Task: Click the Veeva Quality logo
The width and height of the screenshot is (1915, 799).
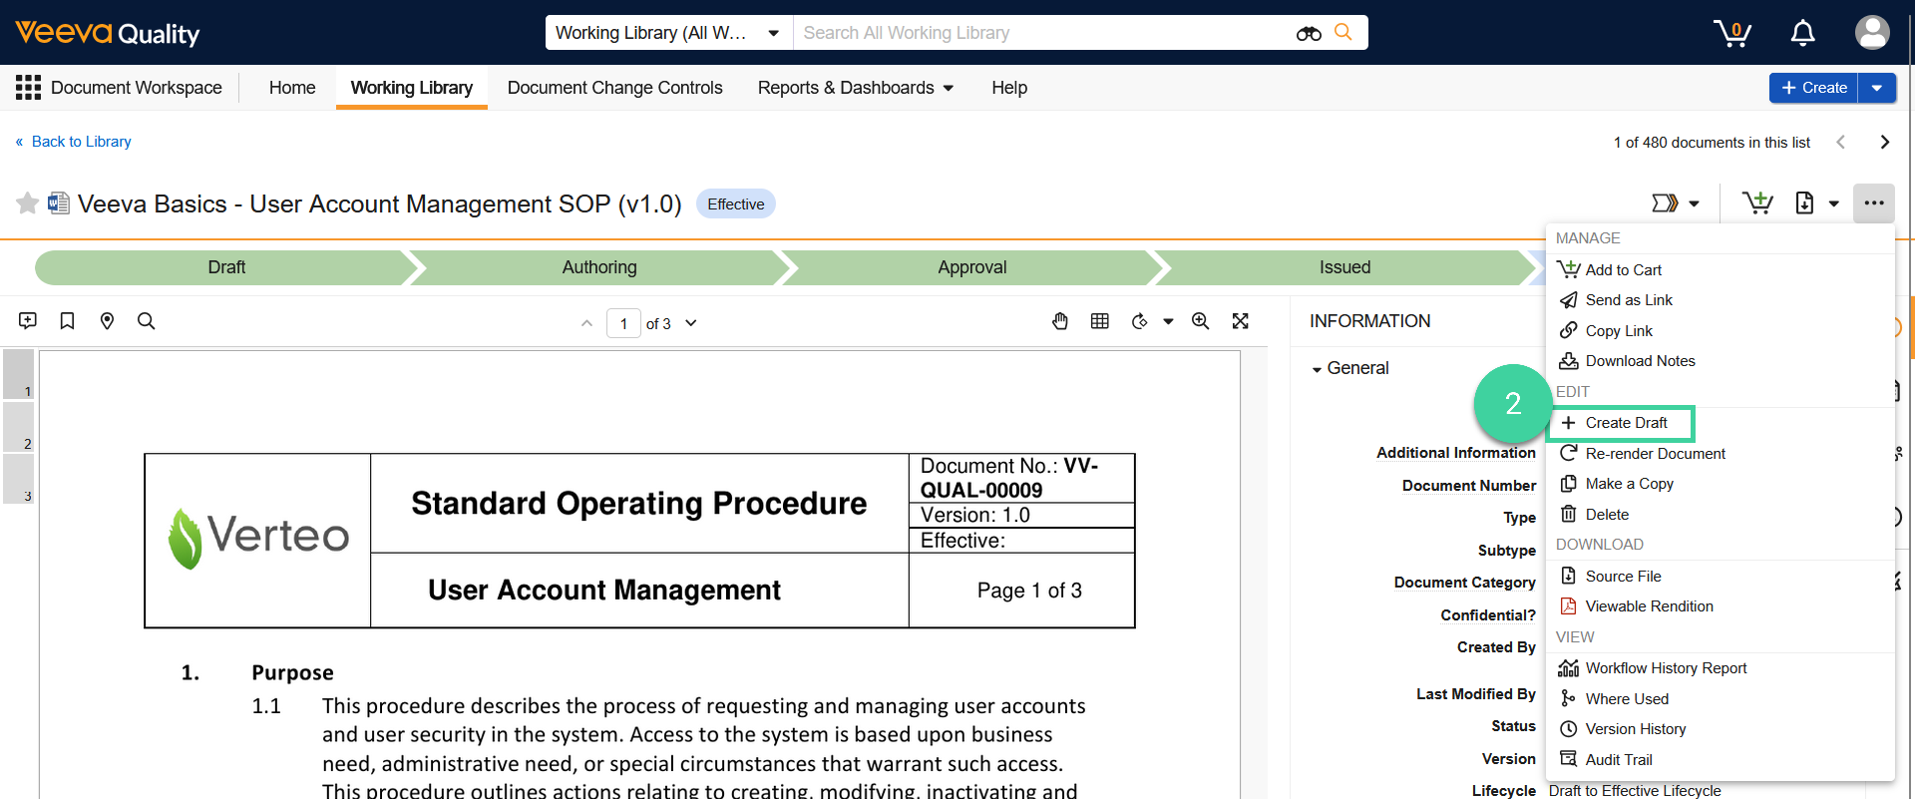Action: click(x=108, y=33)
